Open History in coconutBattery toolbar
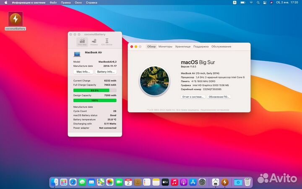 coord(94,42)
